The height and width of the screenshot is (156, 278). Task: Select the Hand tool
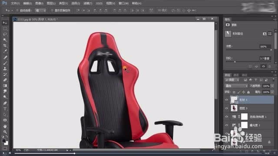[5, 126]
